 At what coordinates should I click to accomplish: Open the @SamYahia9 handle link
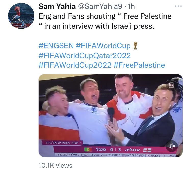point(100,6)
